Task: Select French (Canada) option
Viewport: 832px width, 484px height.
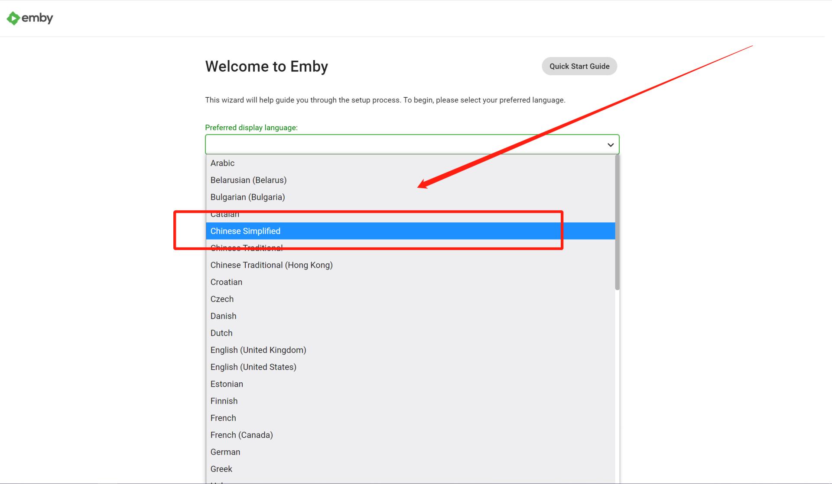Action: 241,435
